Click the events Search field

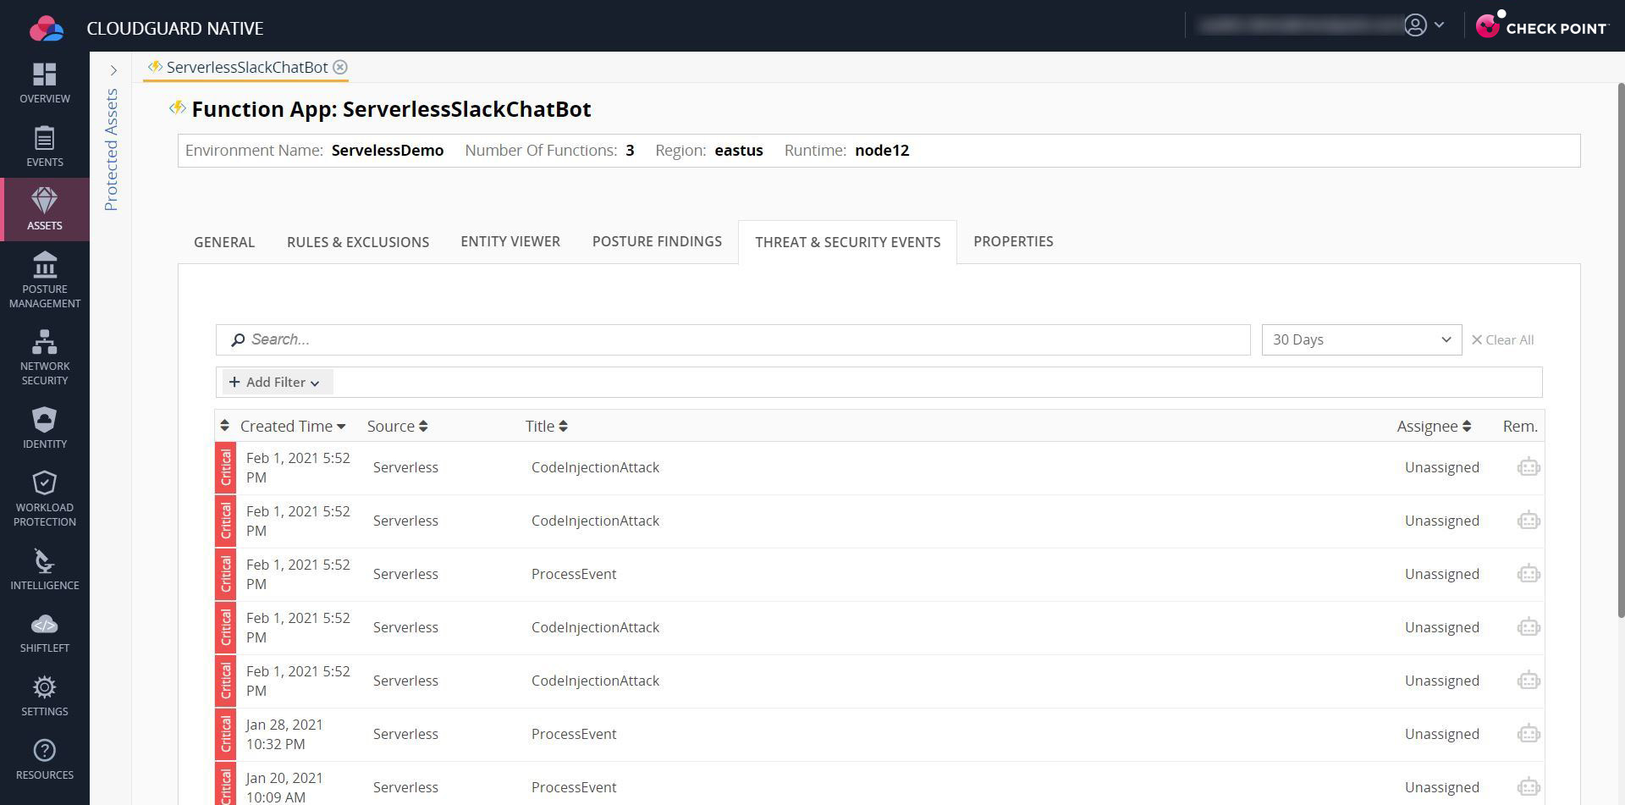pyautogui.click(x=733, y=339)
